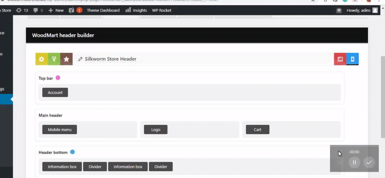Finish recording with the checkmark button
Screen dimensions: 385x178
click(369, 162)
